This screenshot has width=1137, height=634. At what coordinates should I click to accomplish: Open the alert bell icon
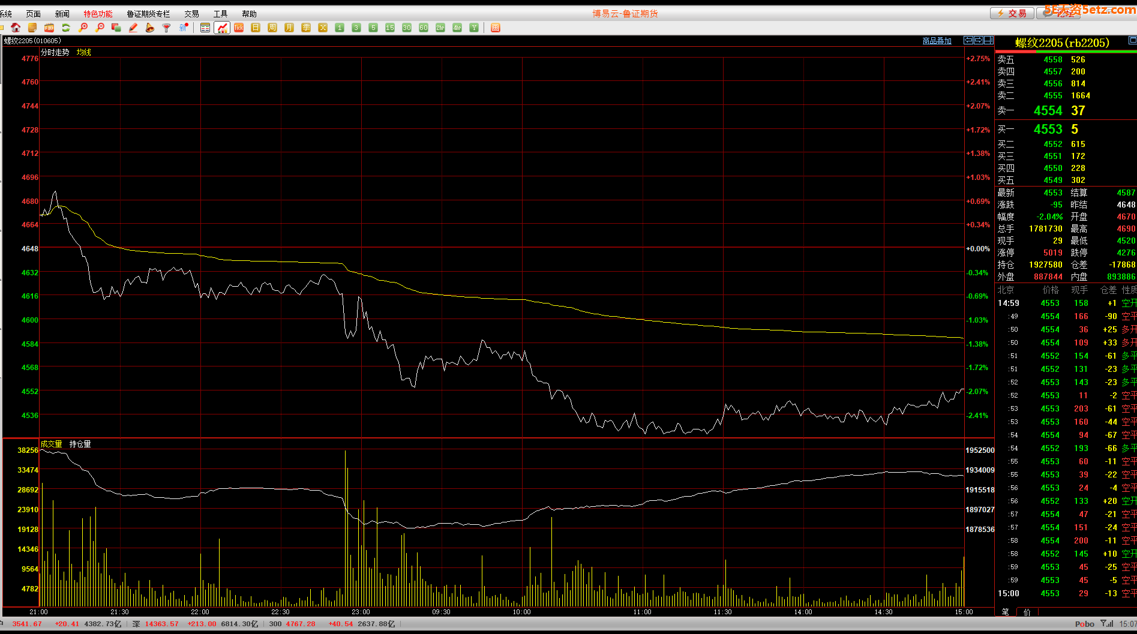[150, 28]
